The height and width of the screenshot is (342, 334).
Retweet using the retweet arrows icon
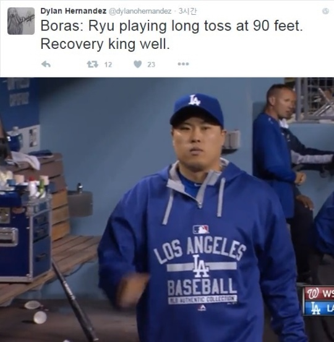tap(93, 64)
